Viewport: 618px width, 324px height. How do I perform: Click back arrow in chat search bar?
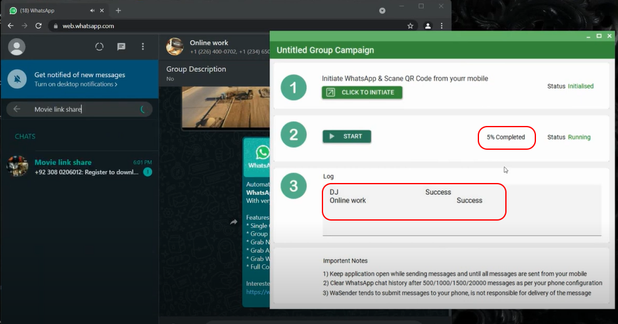[17, 109]
